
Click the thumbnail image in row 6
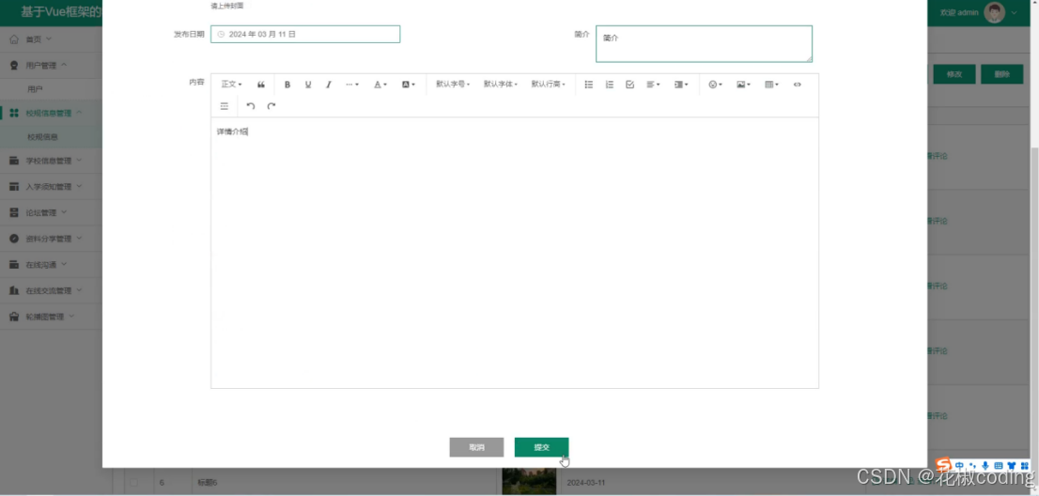click(529, 481)
